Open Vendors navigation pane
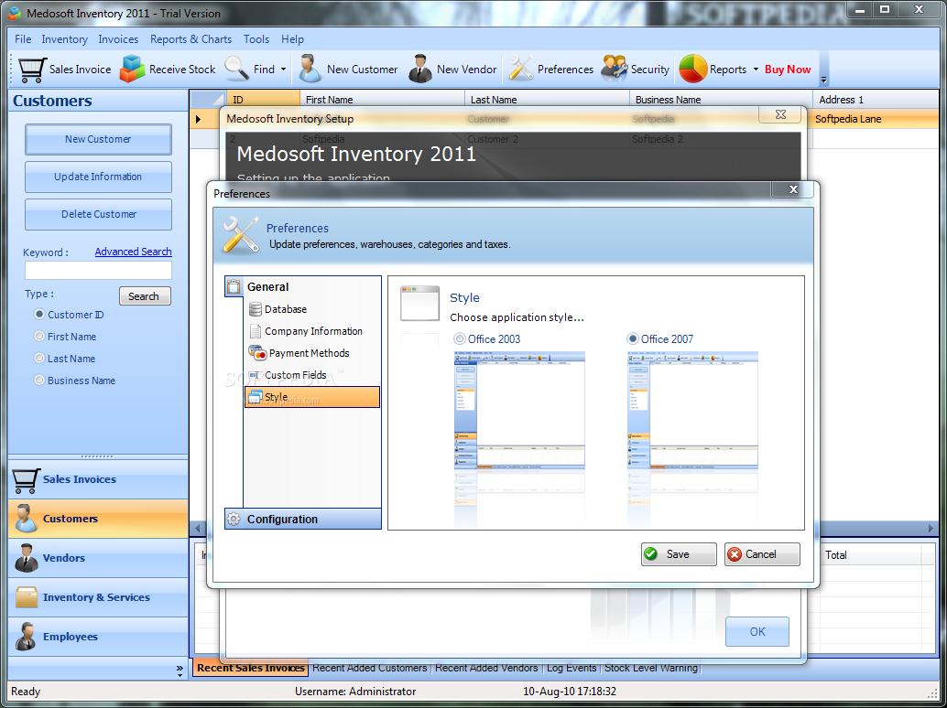The height and width of the screenshot is (708, 947). tap(98, 558)
